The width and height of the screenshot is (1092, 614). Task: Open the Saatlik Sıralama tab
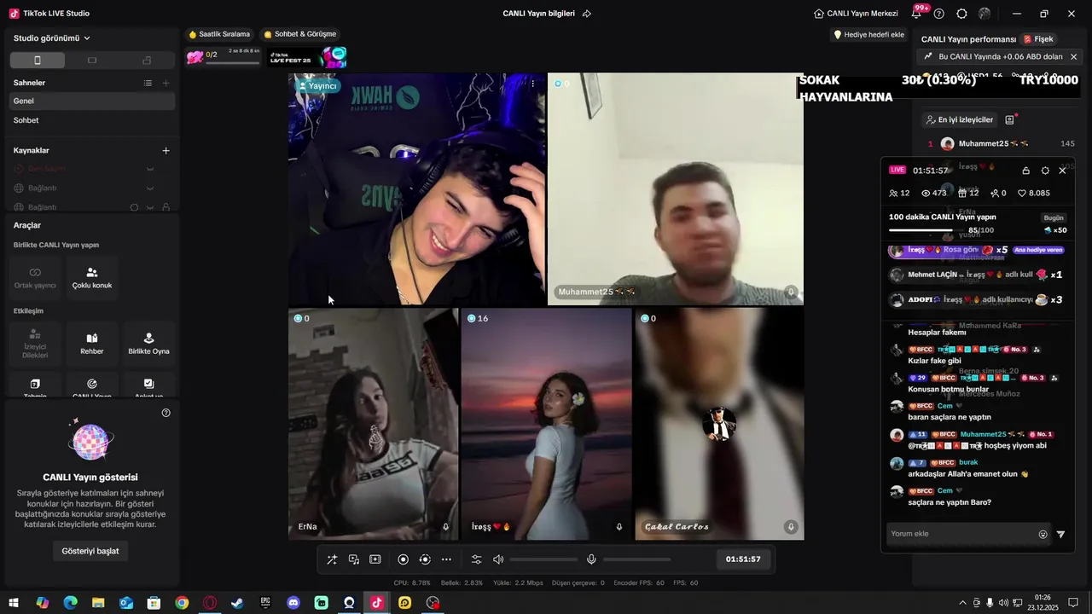(219, 34)
